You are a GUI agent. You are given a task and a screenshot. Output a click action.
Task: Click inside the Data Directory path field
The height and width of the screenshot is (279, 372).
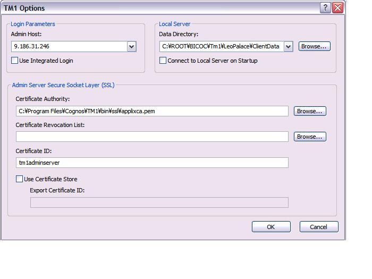point(221,47)
